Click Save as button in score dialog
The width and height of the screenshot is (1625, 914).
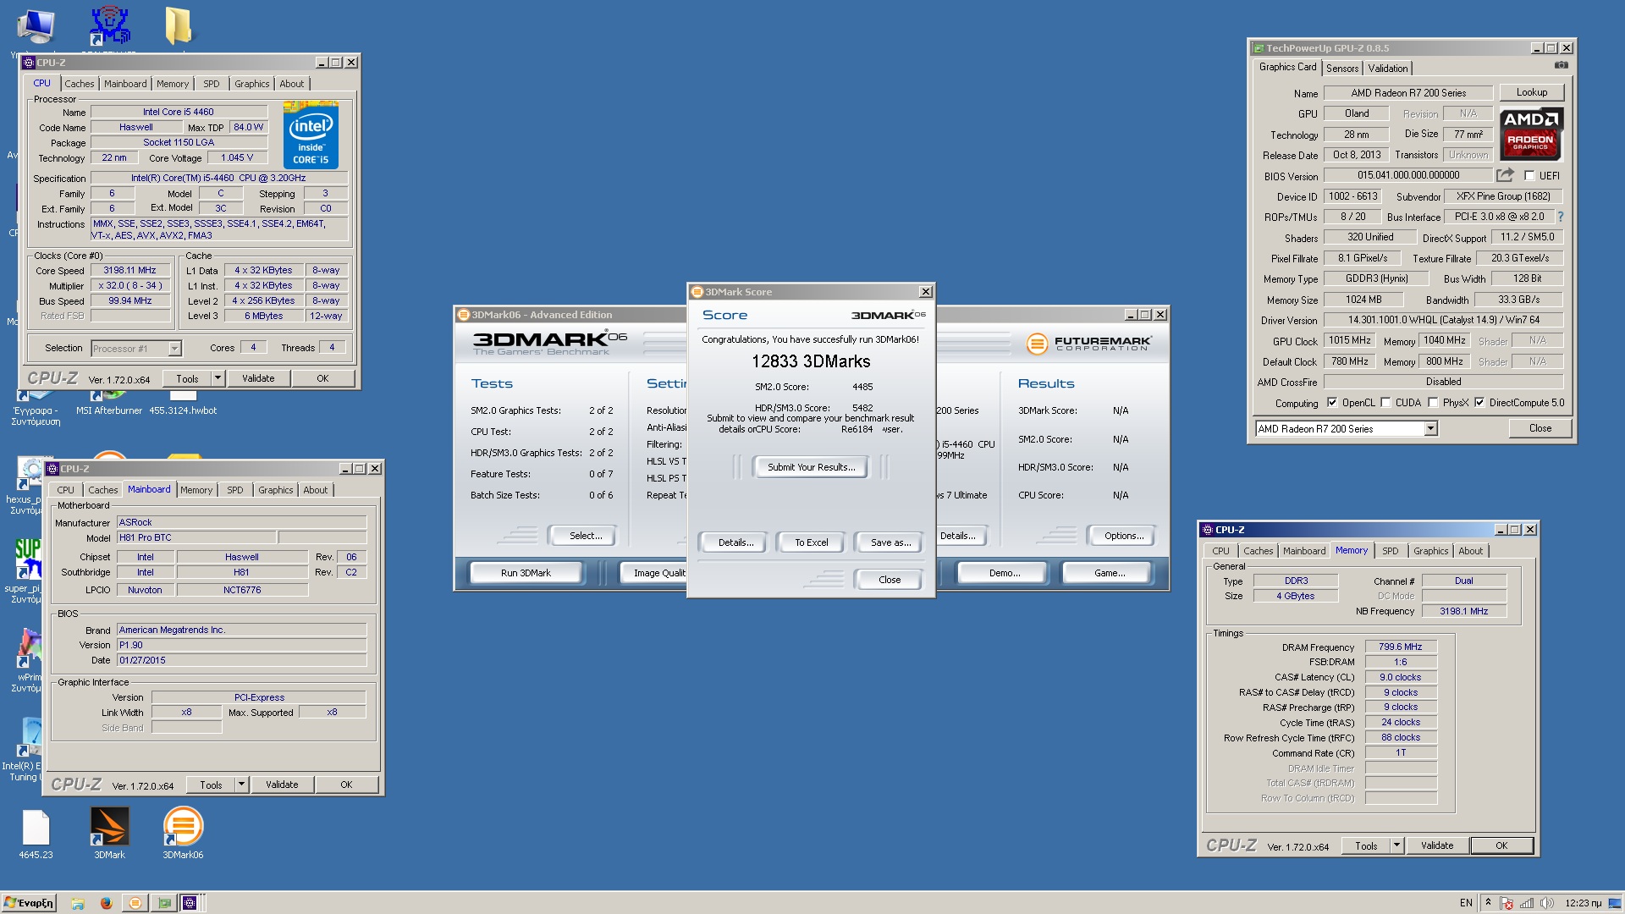tap(890, 542)
